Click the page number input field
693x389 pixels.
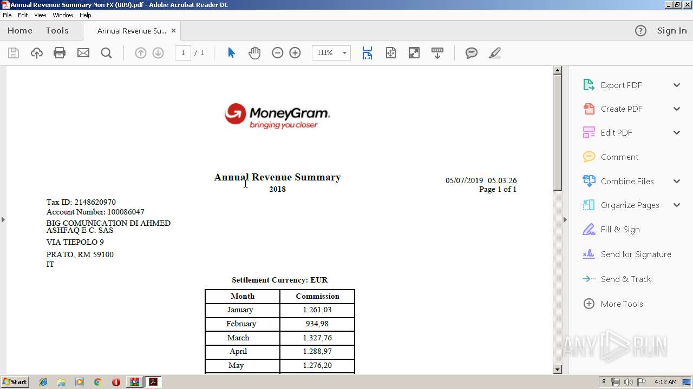(x=183, y=53)
